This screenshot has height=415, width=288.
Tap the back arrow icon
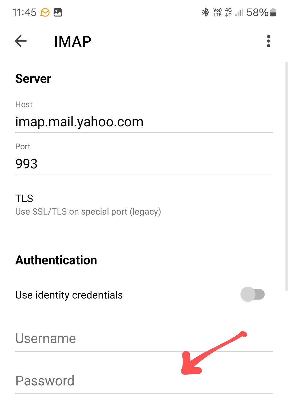[x=21, y=41]
